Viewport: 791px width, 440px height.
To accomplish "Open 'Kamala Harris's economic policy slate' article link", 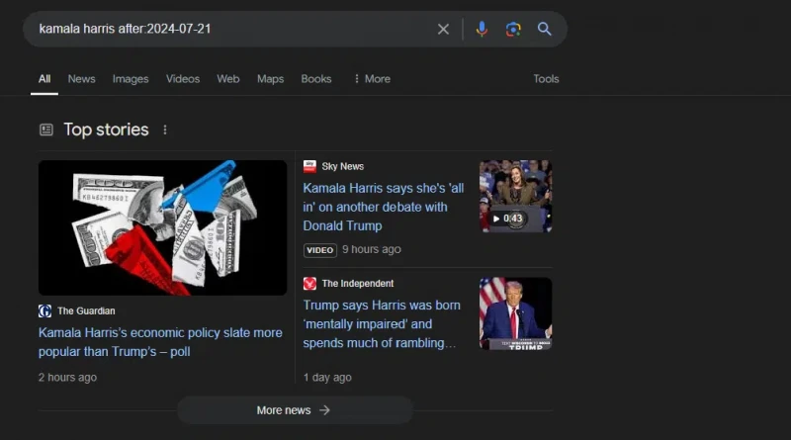I will pos(160,342).
